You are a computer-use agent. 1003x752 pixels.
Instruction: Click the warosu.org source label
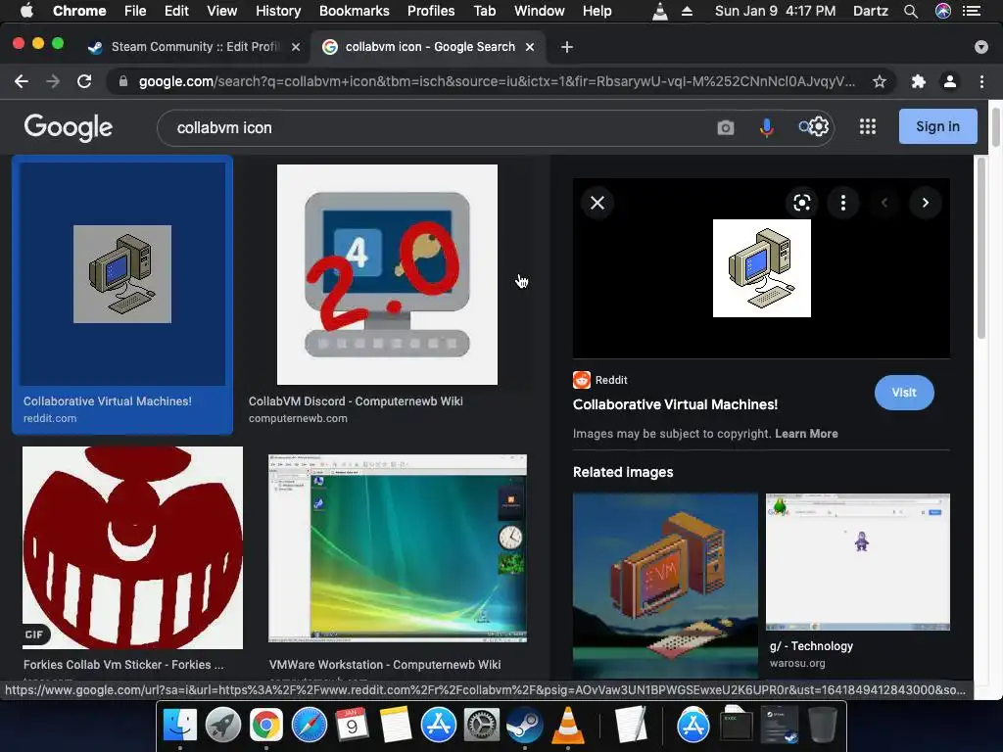coord(797,663)
